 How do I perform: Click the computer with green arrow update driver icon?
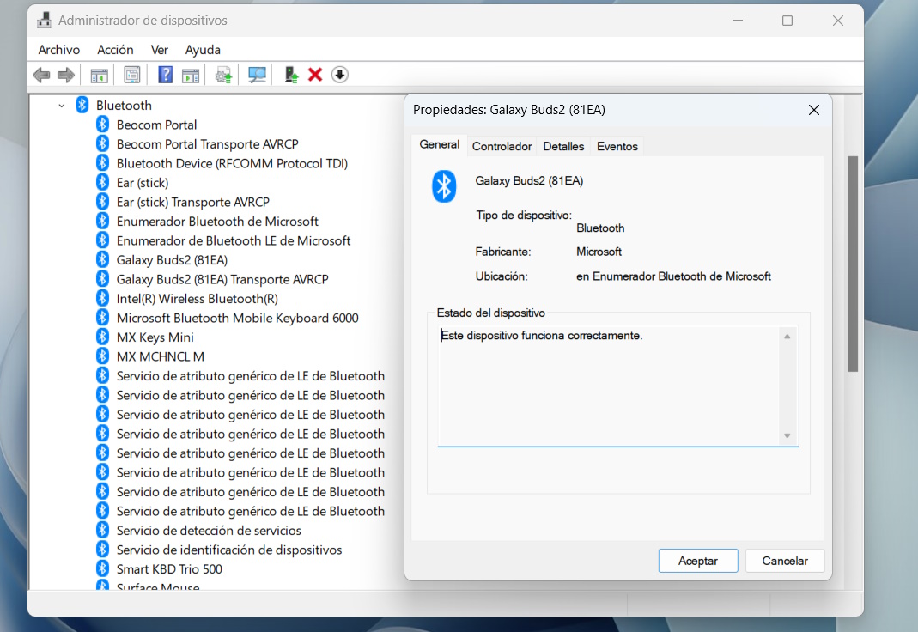(x=291, y=75)
